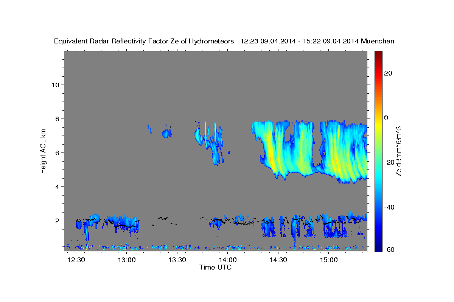Click the 14:30 time tick label
Viewport: 454px width, 302px height.
click(x=278, y=260)
